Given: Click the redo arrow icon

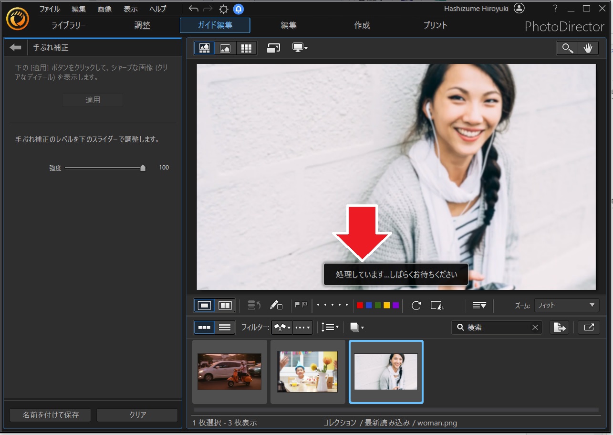Looking at the screenshot, I should 208,9.
